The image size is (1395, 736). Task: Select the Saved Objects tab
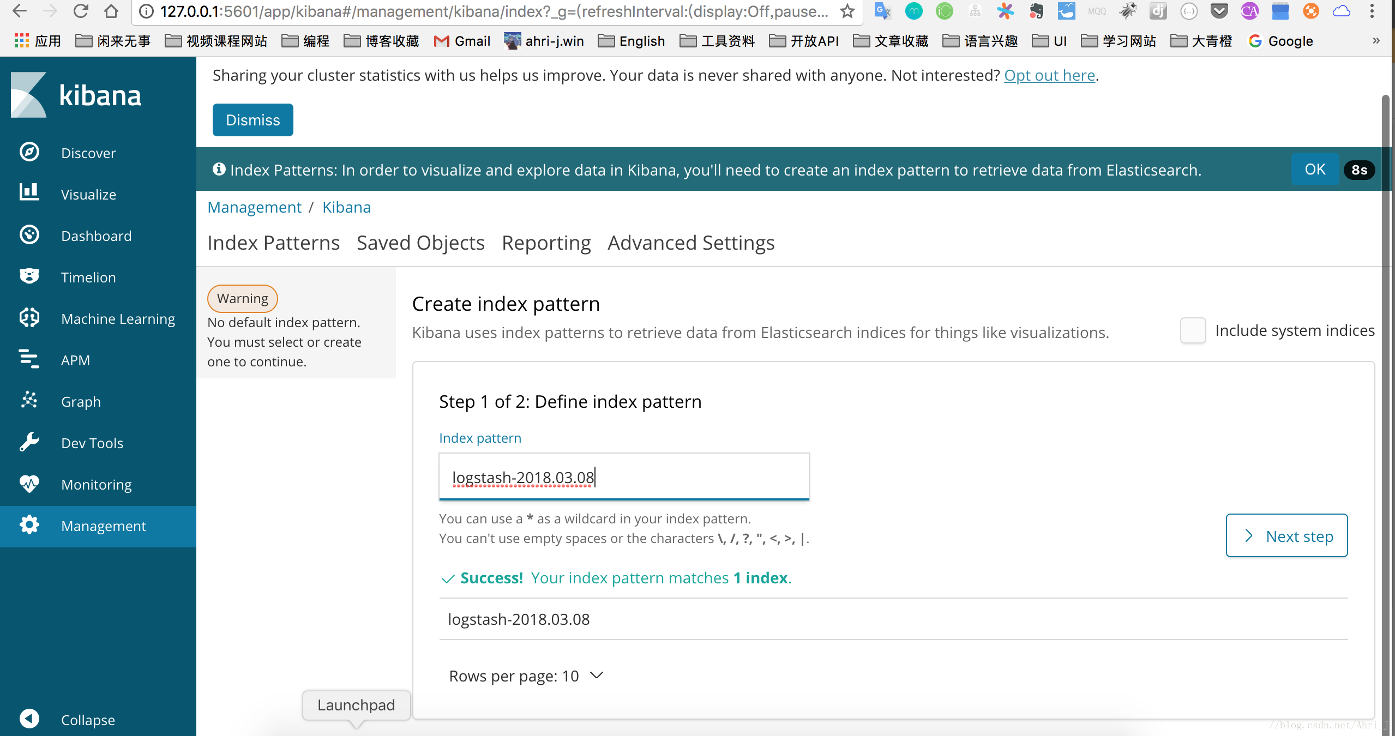(420, 242)
